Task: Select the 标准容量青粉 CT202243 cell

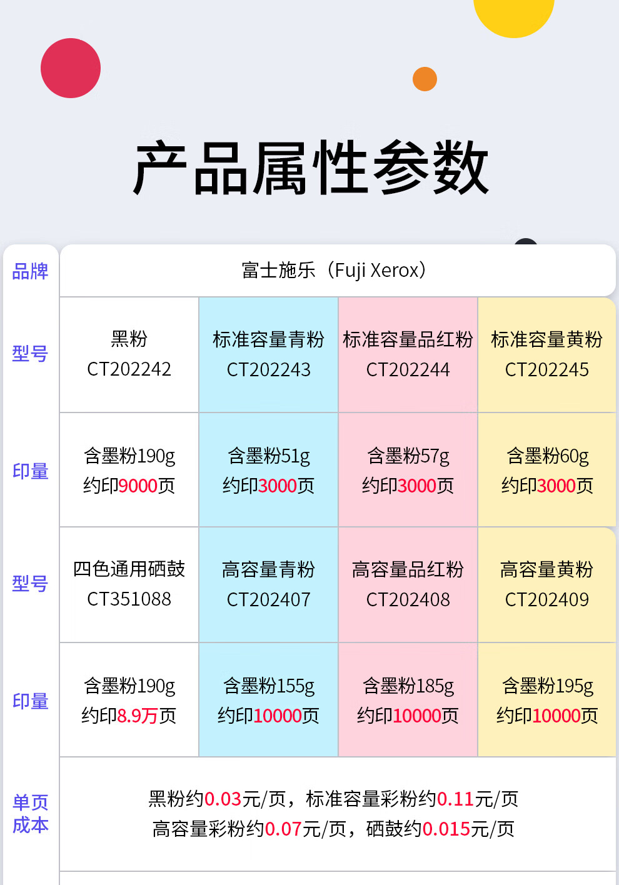Action: pos(269,354)
